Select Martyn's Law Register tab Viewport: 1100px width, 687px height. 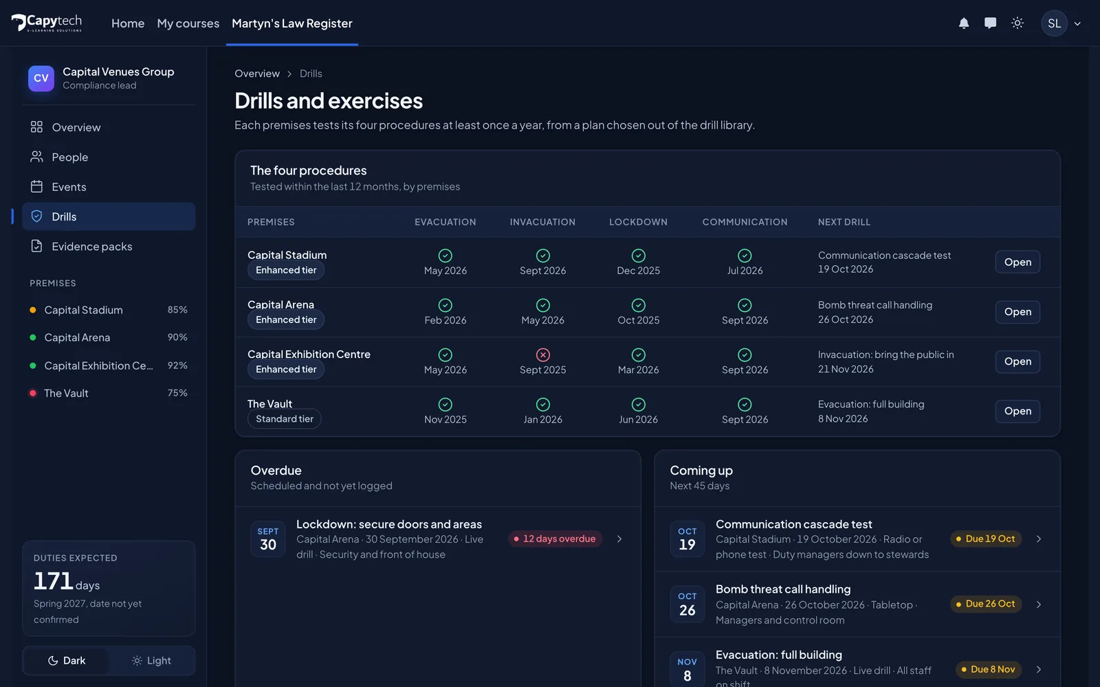point(292,23)
